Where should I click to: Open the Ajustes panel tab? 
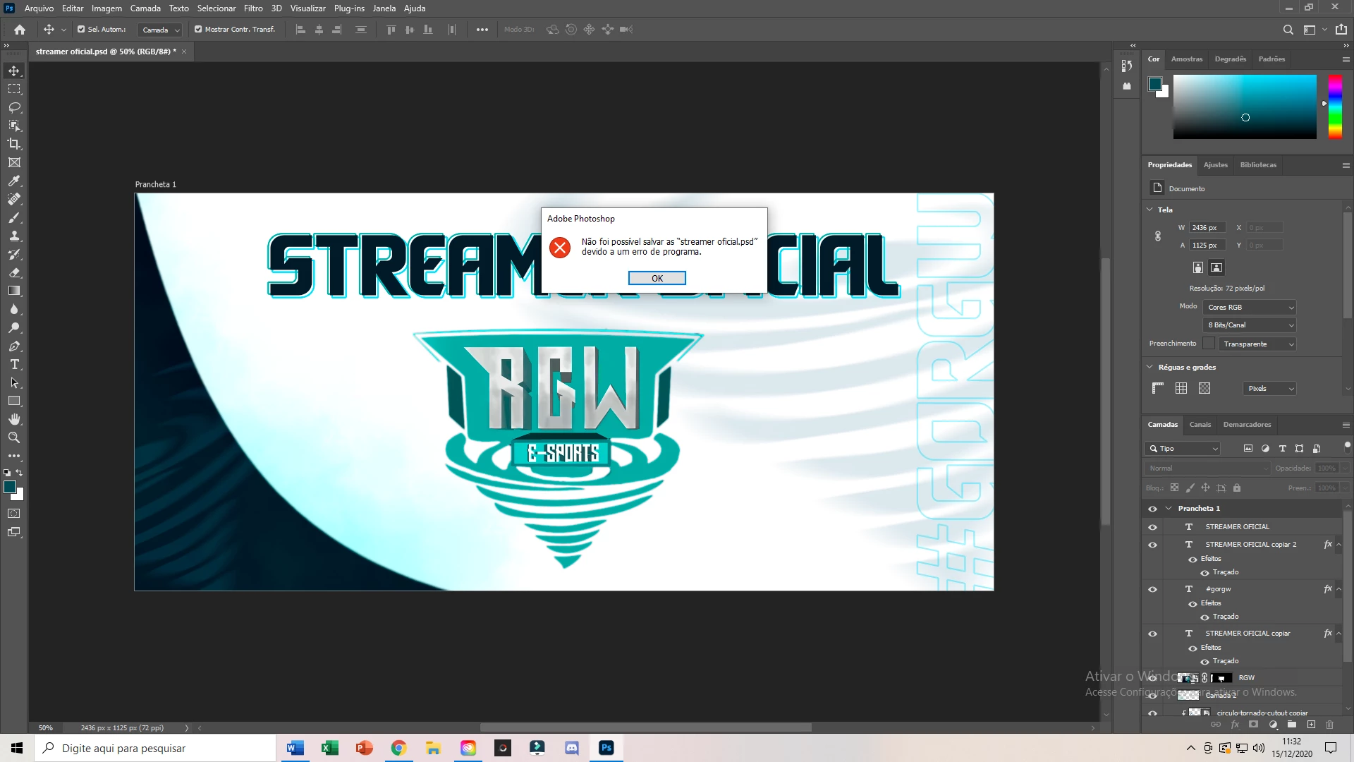[1215, 165]
